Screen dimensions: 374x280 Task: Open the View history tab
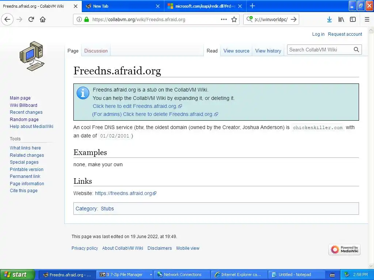[x=268, y=51]
